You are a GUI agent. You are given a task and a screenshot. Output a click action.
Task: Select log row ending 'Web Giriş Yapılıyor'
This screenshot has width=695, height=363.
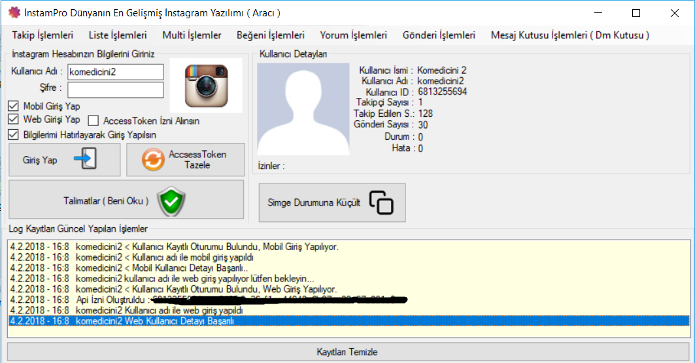tap(349, 289)
